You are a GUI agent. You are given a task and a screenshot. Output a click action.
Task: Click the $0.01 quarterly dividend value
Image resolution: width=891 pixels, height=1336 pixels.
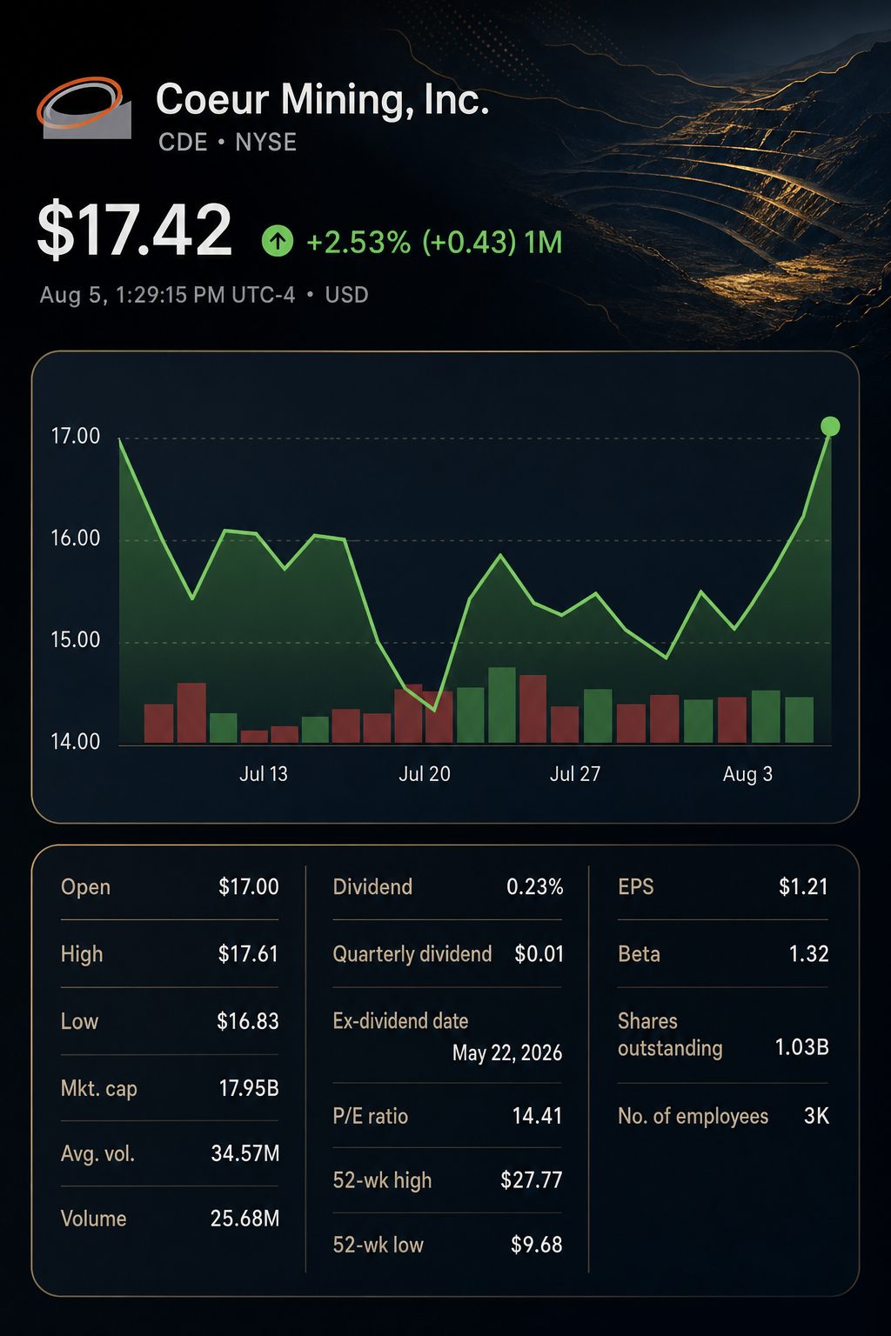[539, 954]
